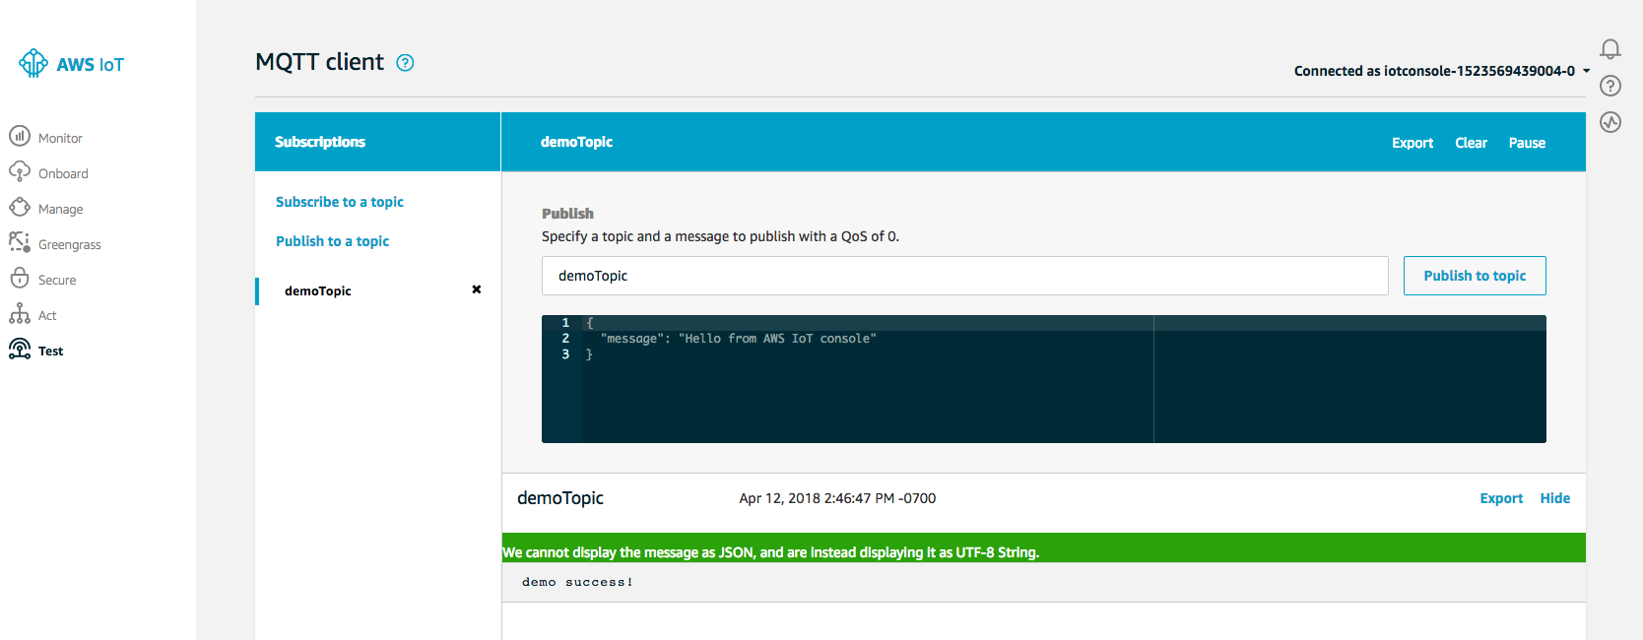Click the MQTT client page title

point(319,62)
